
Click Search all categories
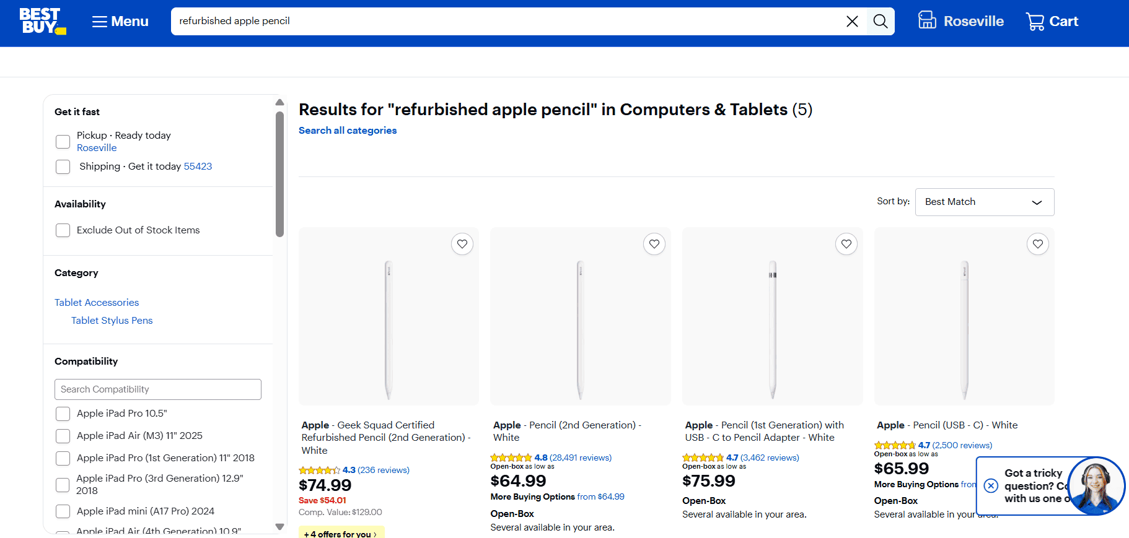348,130
